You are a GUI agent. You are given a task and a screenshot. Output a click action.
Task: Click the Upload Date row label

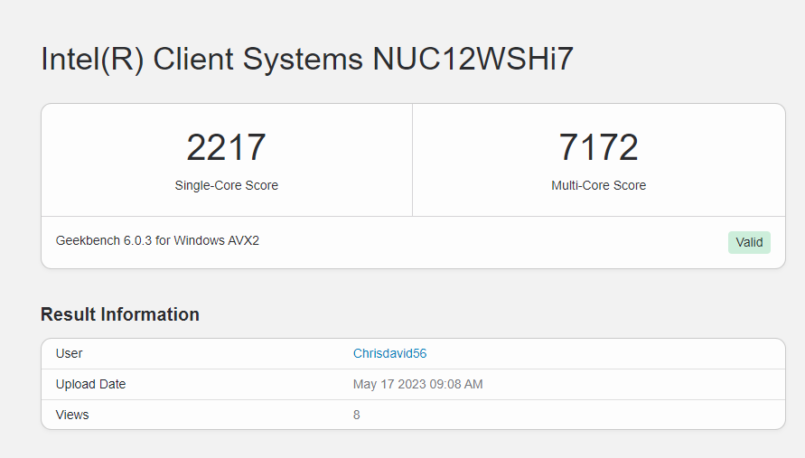point(90,384)
